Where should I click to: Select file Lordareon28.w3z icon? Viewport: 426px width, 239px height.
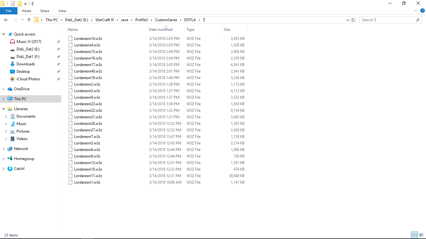pyautogui.click(x=70, y=124)
